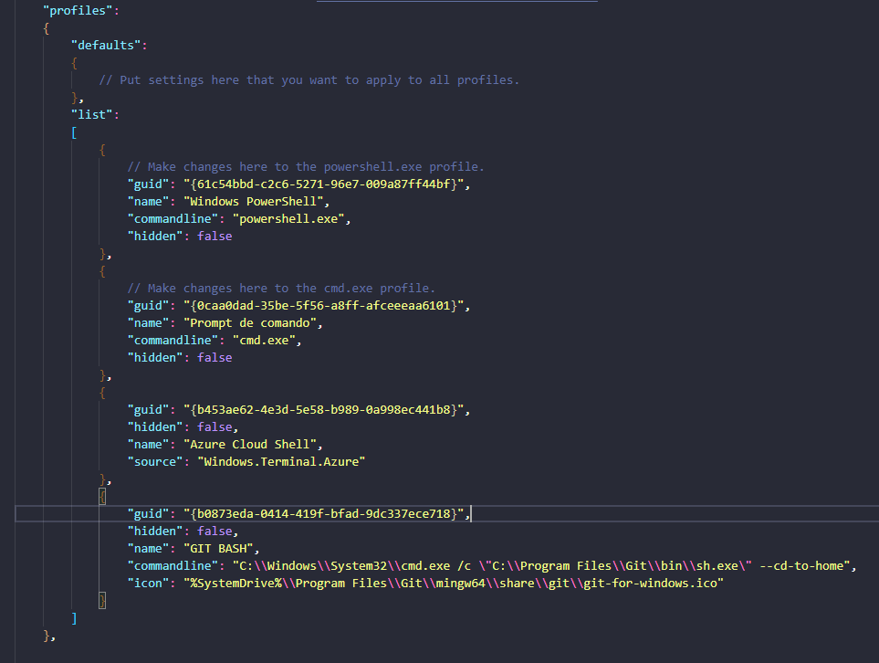Click false value in Azure Cloud Shell profile
The image size is (879, 663).
[x=215, y=427]
